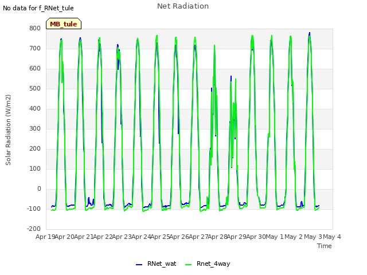Click the May 4 x-axis tick label
This screenshot has height=275, width=367.
click(332, 237)
